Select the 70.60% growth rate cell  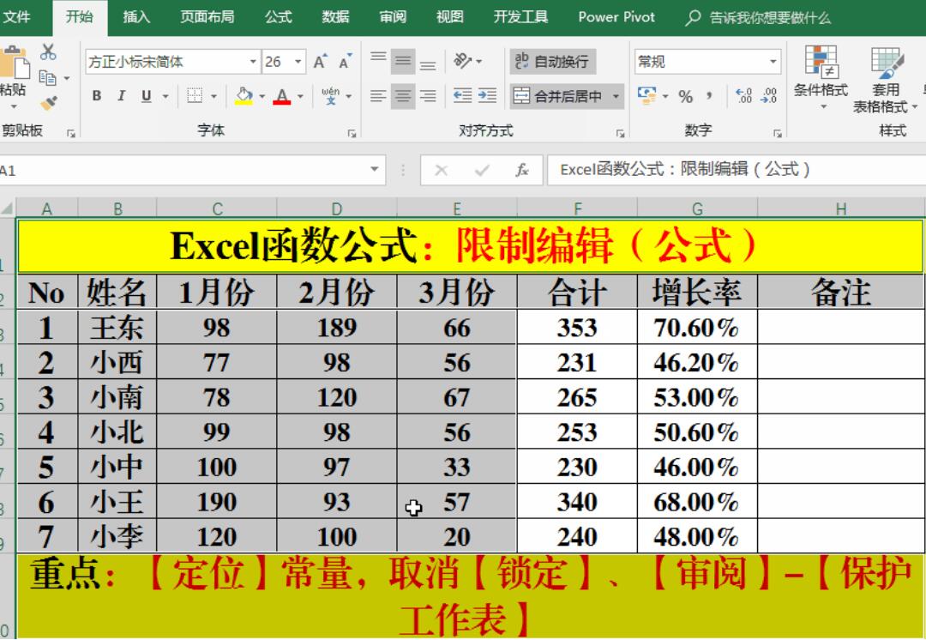pyautogui.click(x=697, y=327)
